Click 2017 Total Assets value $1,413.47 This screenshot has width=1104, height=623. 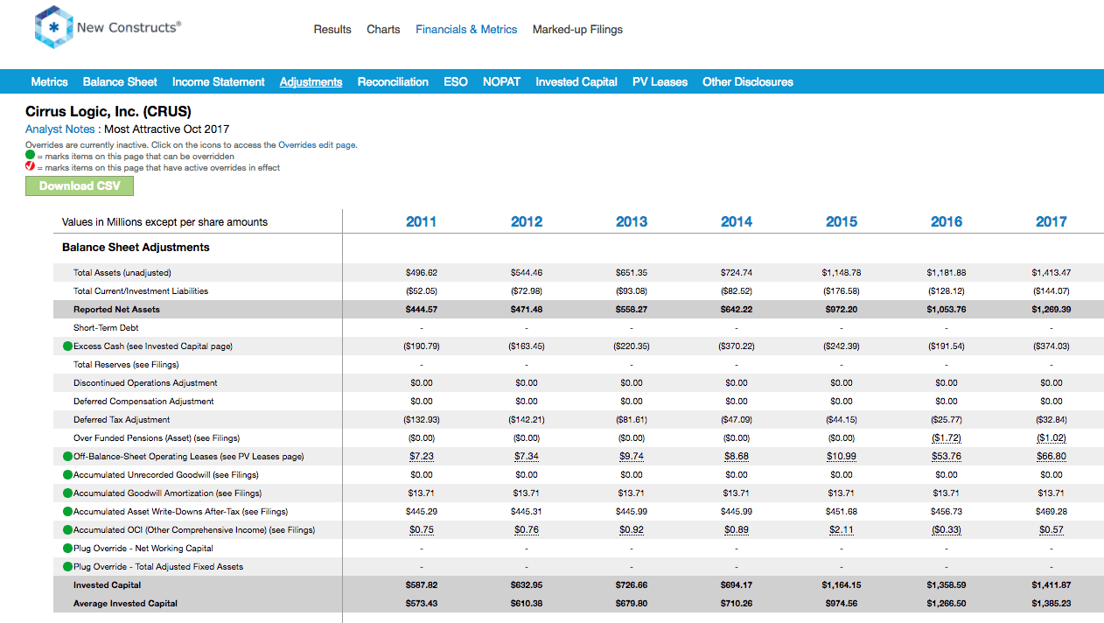click(x=1052, y=273)
